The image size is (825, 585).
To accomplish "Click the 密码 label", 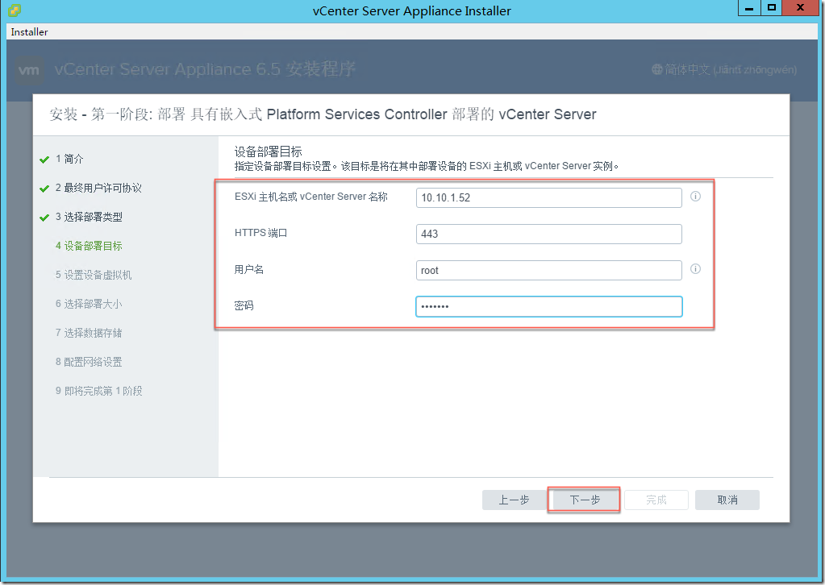I will point(244,305).
